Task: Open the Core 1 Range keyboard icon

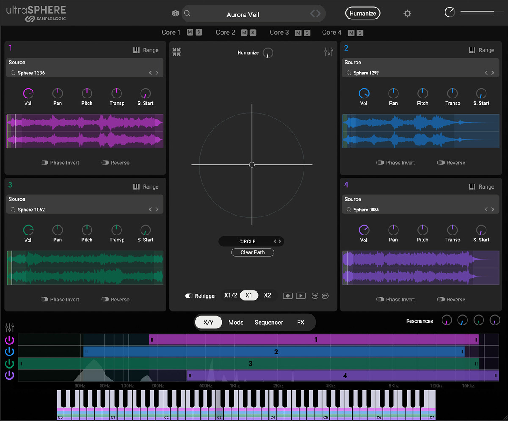Action: point(136,50)
